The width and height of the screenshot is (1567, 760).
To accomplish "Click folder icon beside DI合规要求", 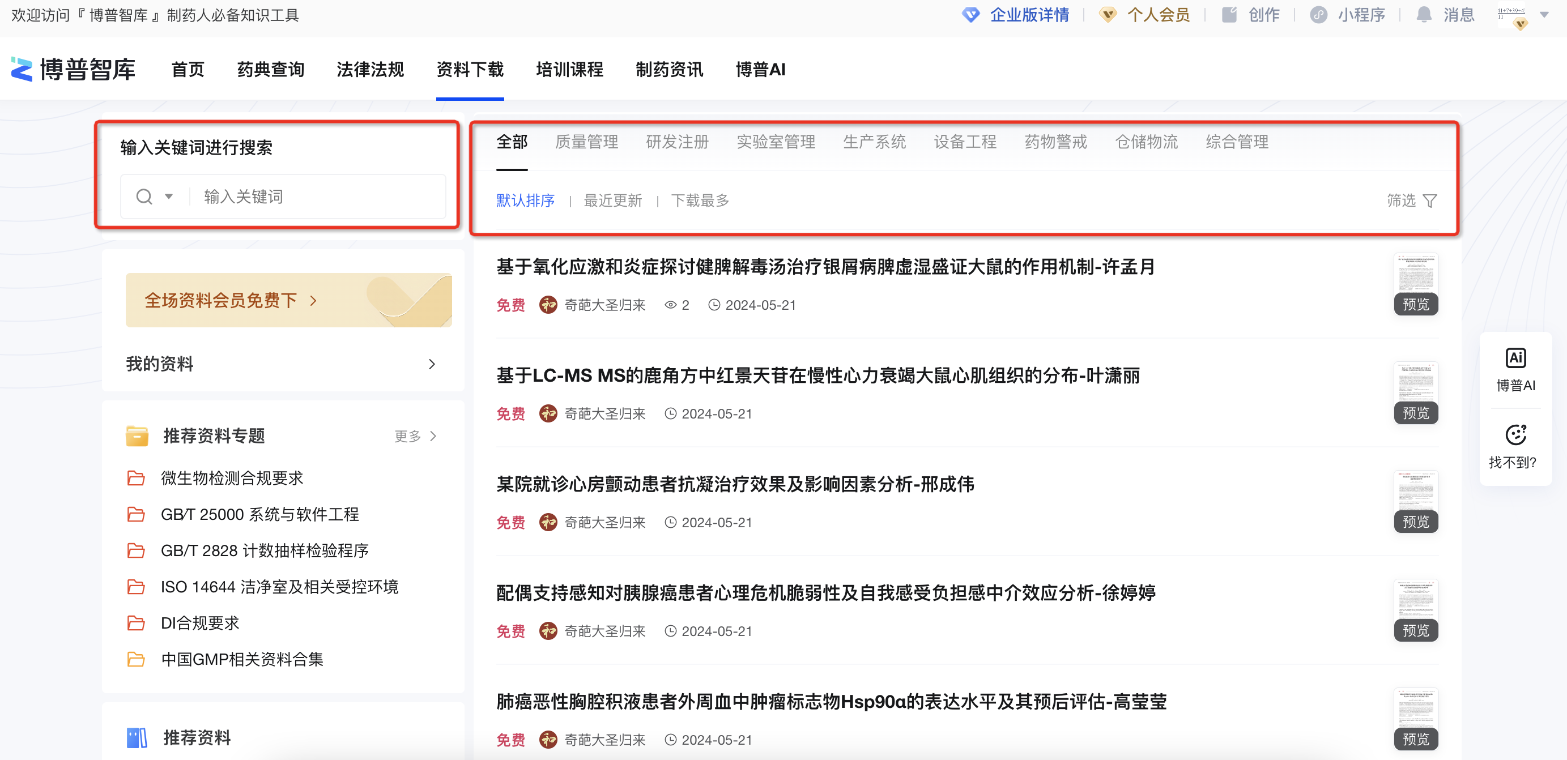I will (135, 623).
